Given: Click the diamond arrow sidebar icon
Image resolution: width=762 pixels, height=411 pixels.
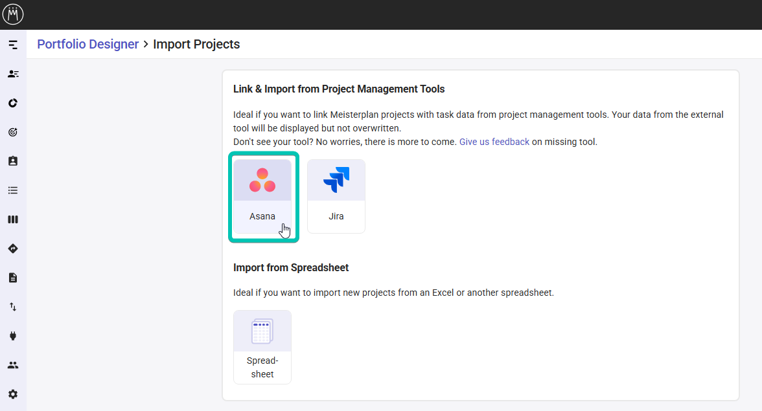Looking at the screenshot, I should tap(13, 248).
